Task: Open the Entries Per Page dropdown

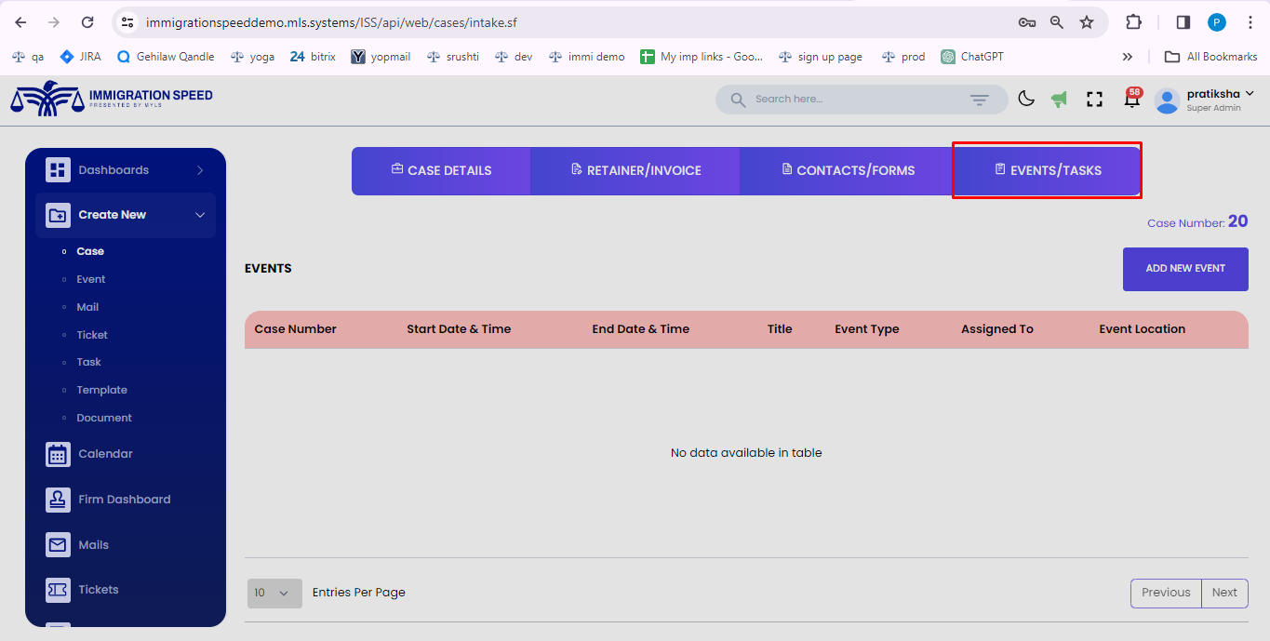Action: [x=274, y=592]
